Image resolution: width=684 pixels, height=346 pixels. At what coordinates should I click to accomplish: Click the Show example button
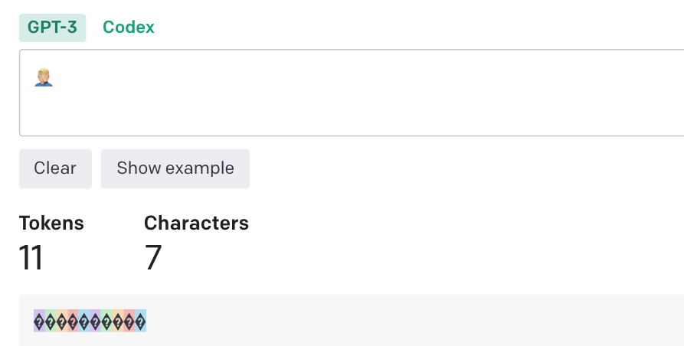[175, 168]
